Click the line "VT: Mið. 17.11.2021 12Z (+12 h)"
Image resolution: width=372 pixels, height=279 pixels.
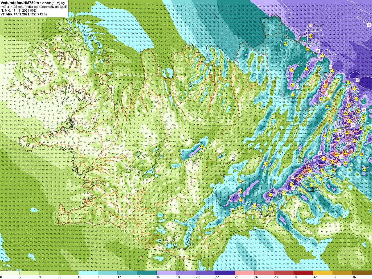[24, 14]
